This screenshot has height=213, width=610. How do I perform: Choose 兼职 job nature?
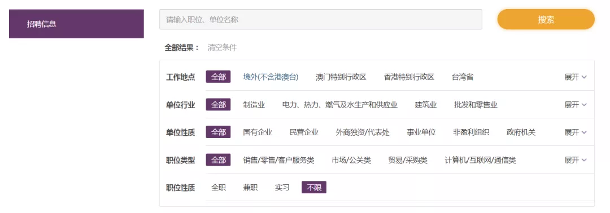[x=250, y=188]
